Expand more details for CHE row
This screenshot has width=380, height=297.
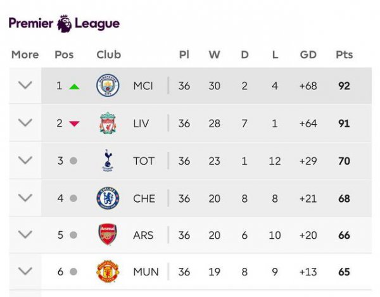pyautogui.click(x=25, y=198)
